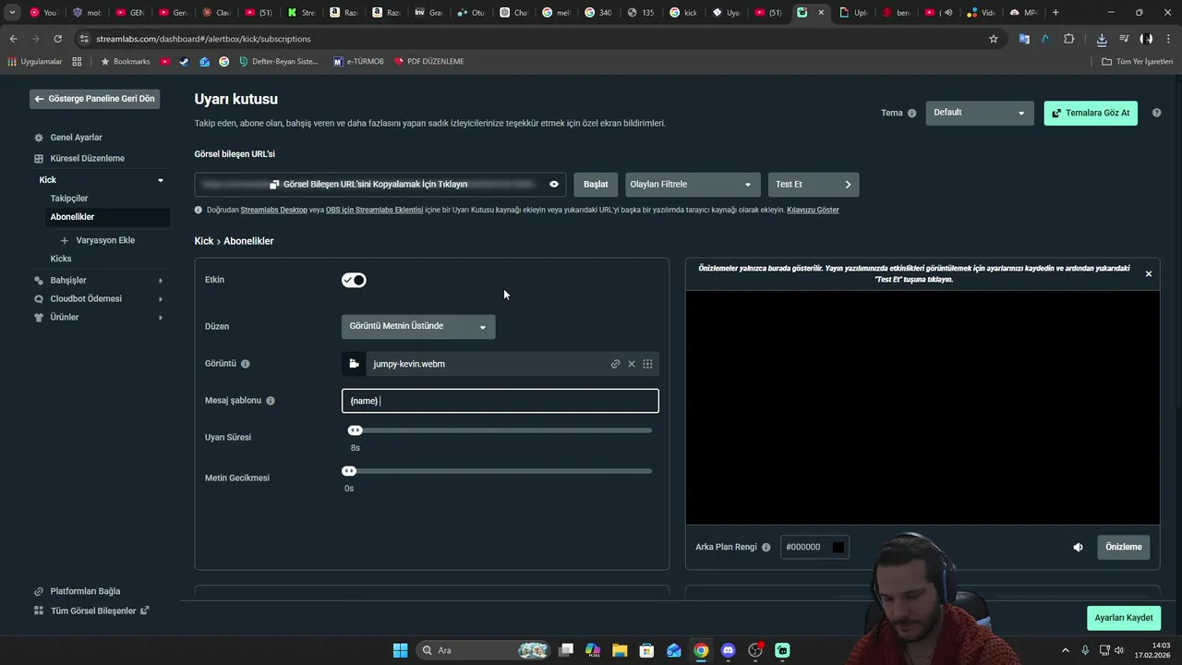Open a new browser tab

1055,13
